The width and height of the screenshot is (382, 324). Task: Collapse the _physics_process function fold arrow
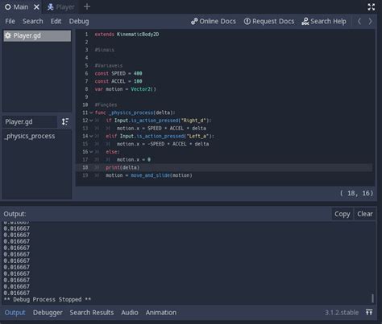pos(91,113)
